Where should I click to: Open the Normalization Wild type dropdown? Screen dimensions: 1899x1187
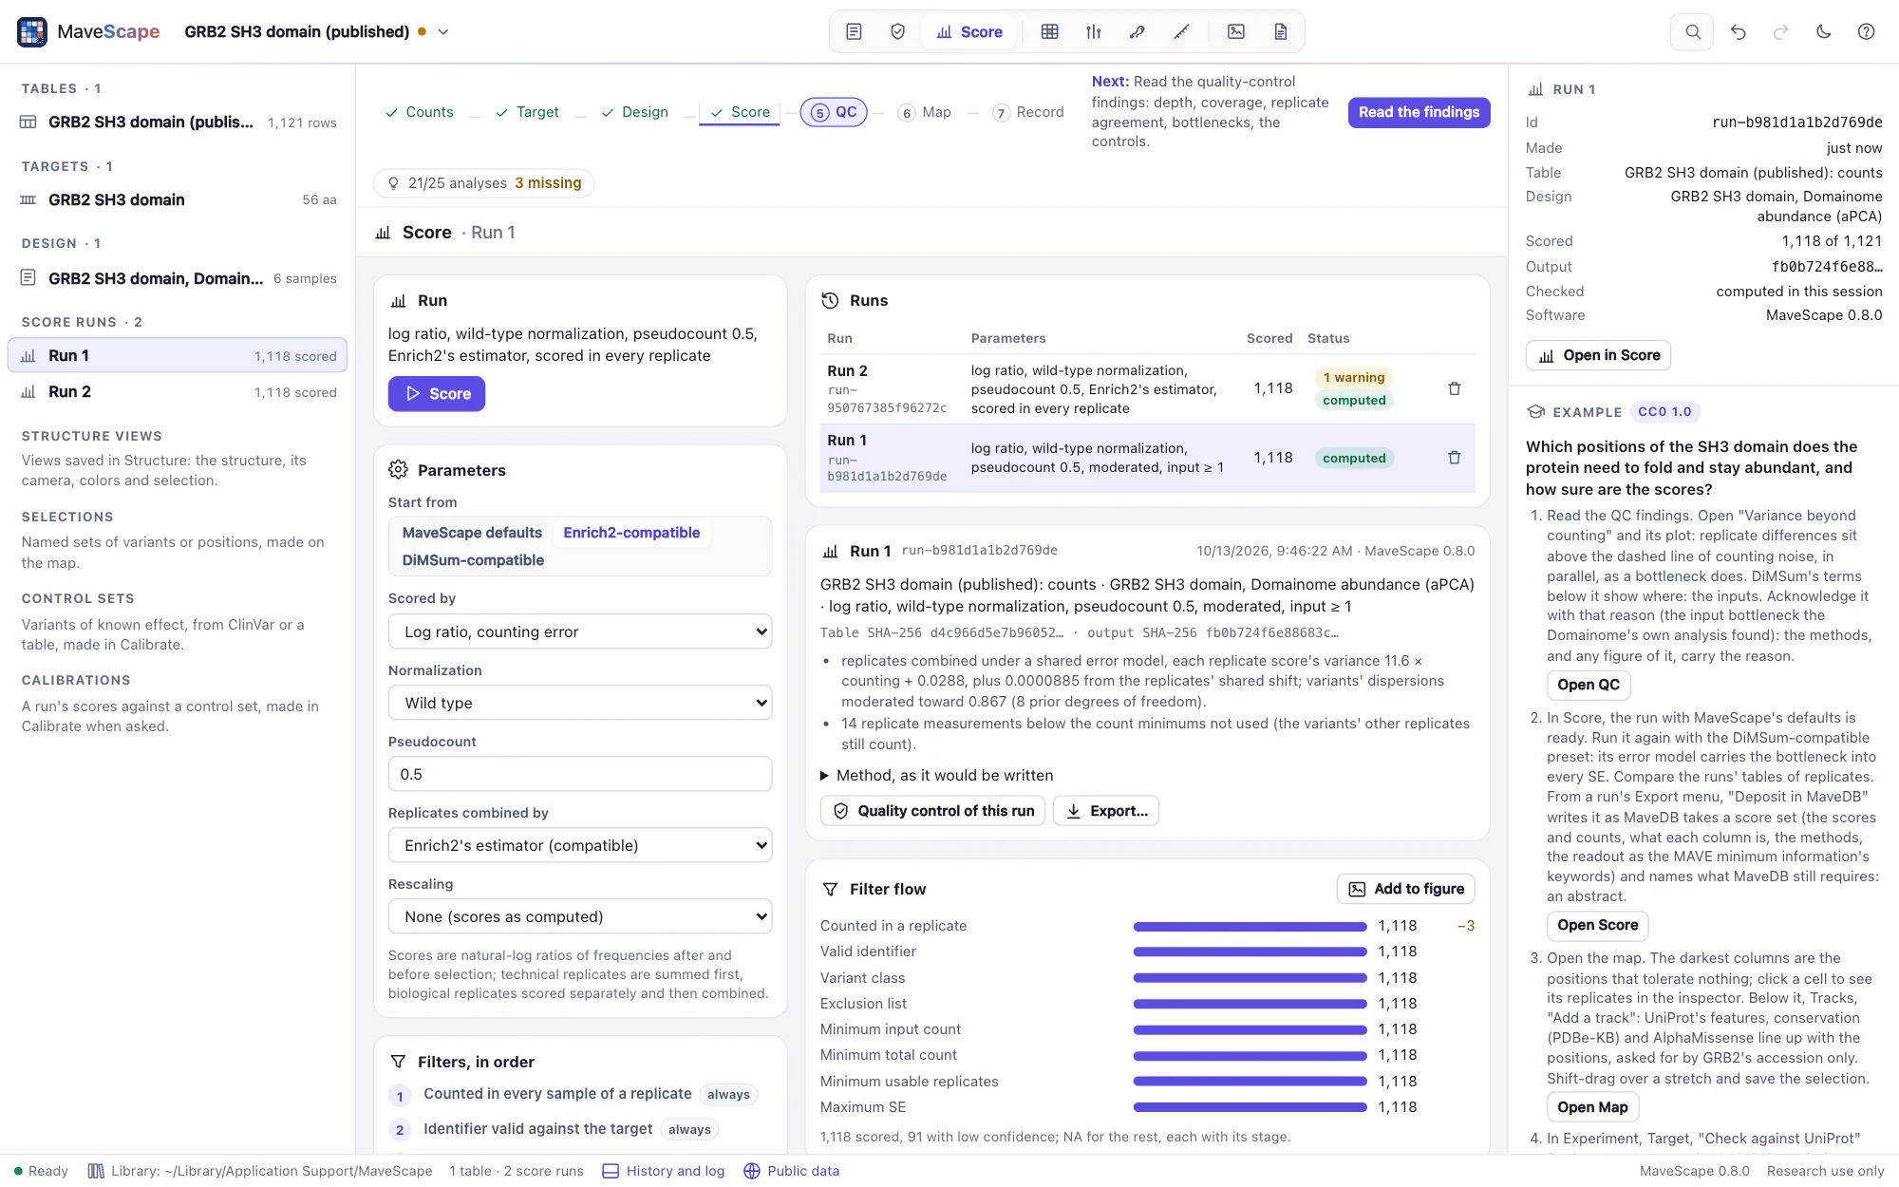(x=580, y=703)
